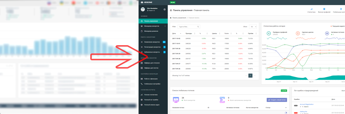345x114 pixels.
Task: Click the 243107 Проходы value
Action: point(188,59)
